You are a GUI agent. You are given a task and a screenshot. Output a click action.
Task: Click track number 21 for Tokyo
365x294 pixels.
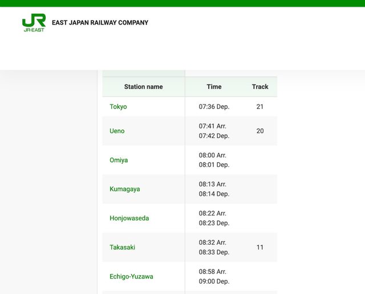(260, 107)
